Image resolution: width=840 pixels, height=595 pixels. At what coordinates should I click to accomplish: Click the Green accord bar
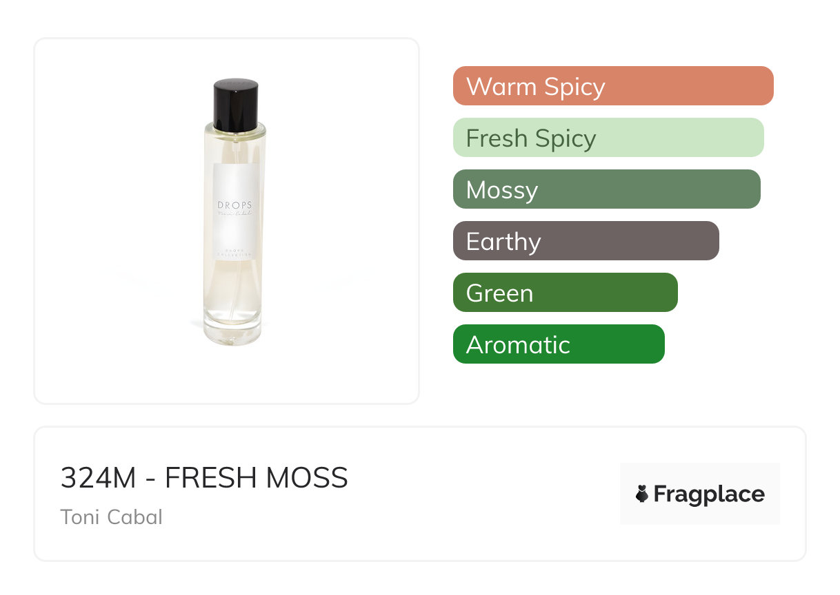(566, 293)
